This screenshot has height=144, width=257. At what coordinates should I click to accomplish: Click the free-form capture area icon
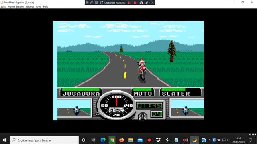coord(101,3)
